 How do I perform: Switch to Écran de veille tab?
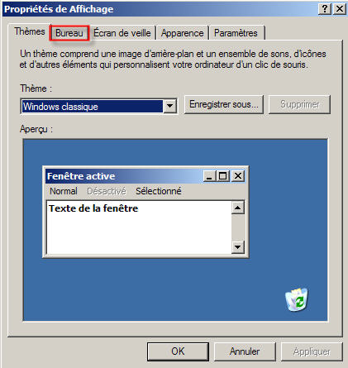pos(122,33)
